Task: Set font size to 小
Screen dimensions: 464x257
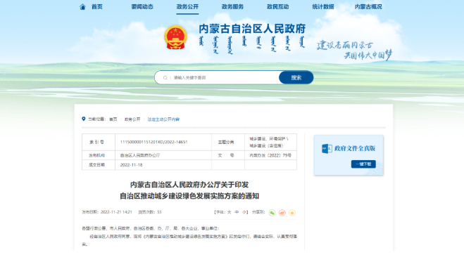Action: pyautogui.click(x=244, y=212)
